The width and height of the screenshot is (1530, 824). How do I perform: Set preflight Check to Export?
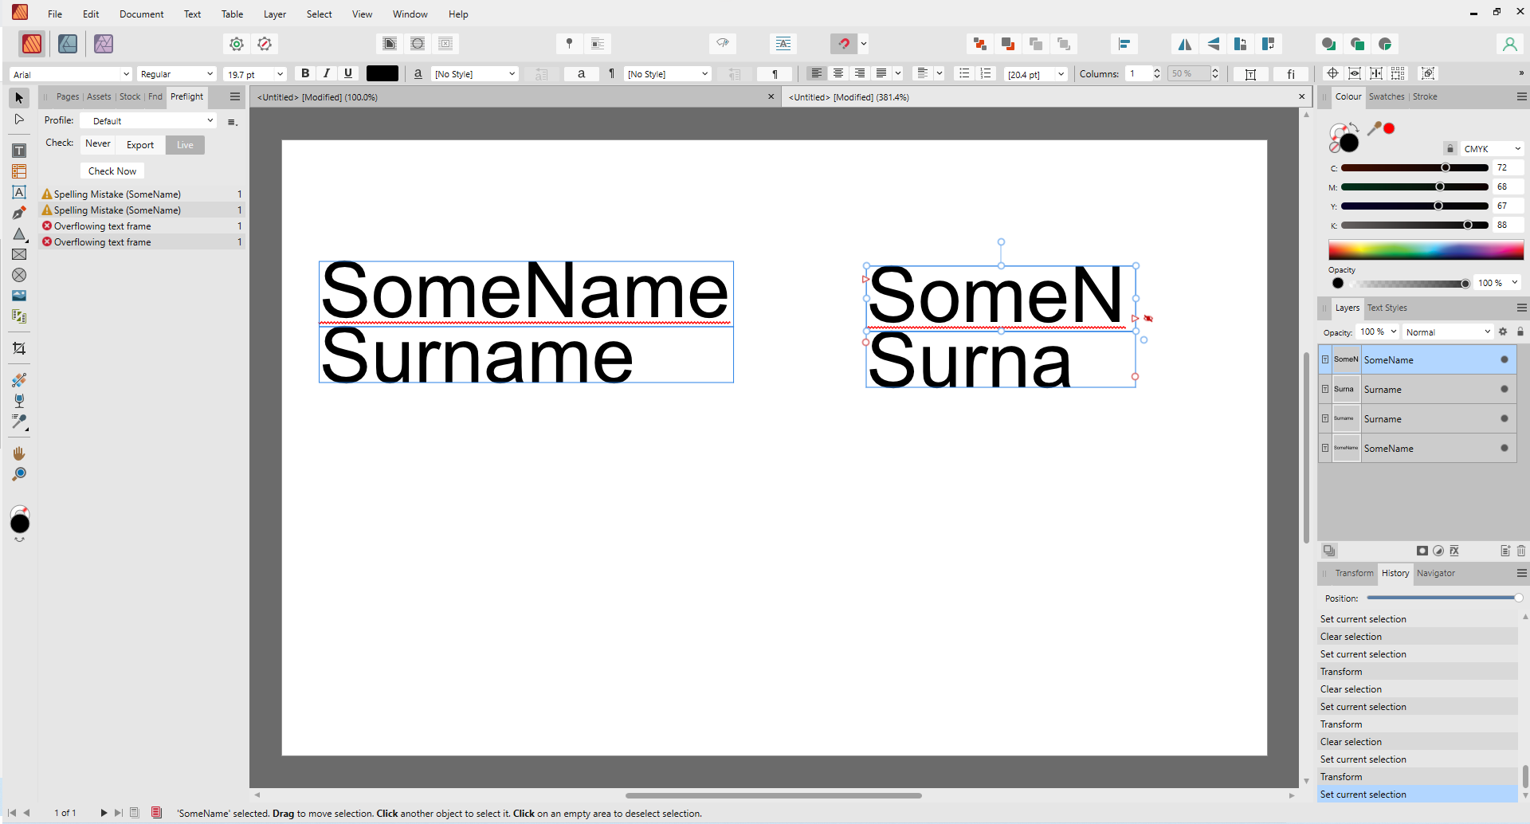coord(140,144)
